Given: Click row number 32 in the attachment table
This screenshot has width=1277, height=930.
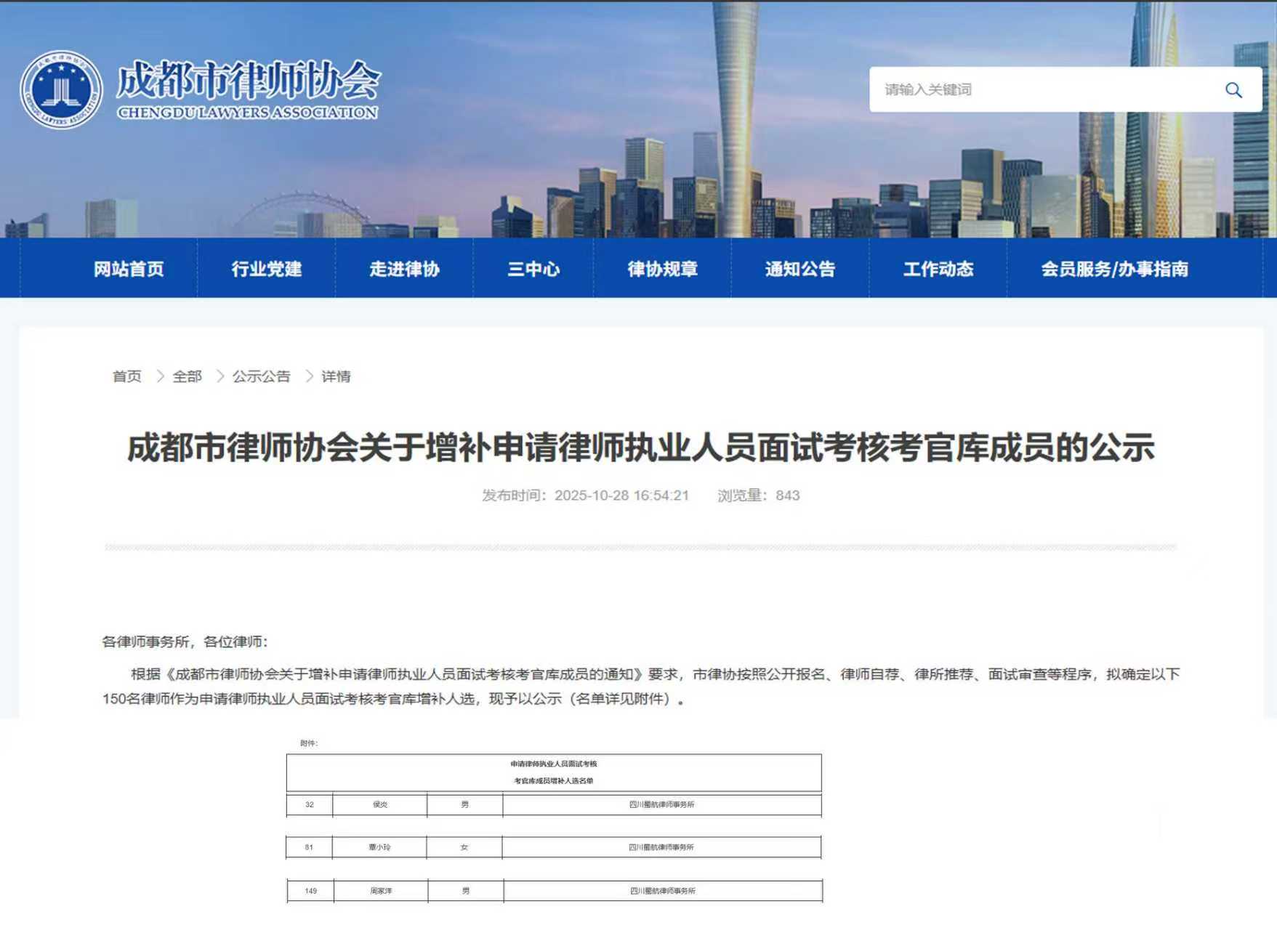Looking at the screenshot, I should tap(310, 804).
